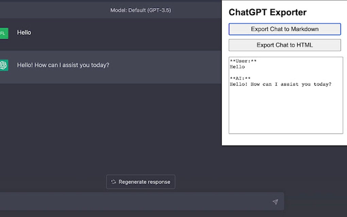The height and width of the screenshot is (217, 347).
Task: Click the user's Hello chat message
Action: point(24,33)
